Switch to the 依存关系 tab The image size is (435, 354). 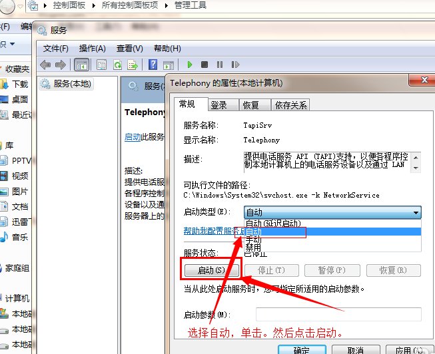coord(290,105)
